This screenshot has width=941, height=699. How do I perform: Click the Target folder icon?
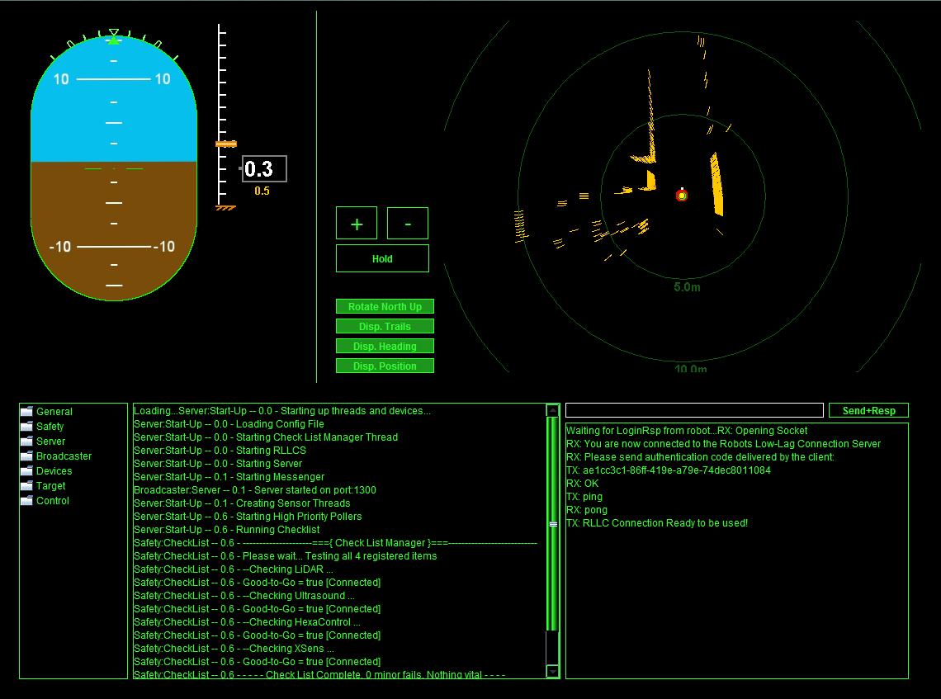(26, 485)
